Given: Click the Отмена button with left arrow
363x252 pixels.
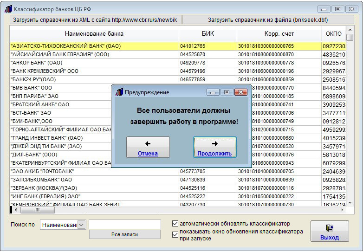Looking at the screenshot, I should tap(148, 148).
